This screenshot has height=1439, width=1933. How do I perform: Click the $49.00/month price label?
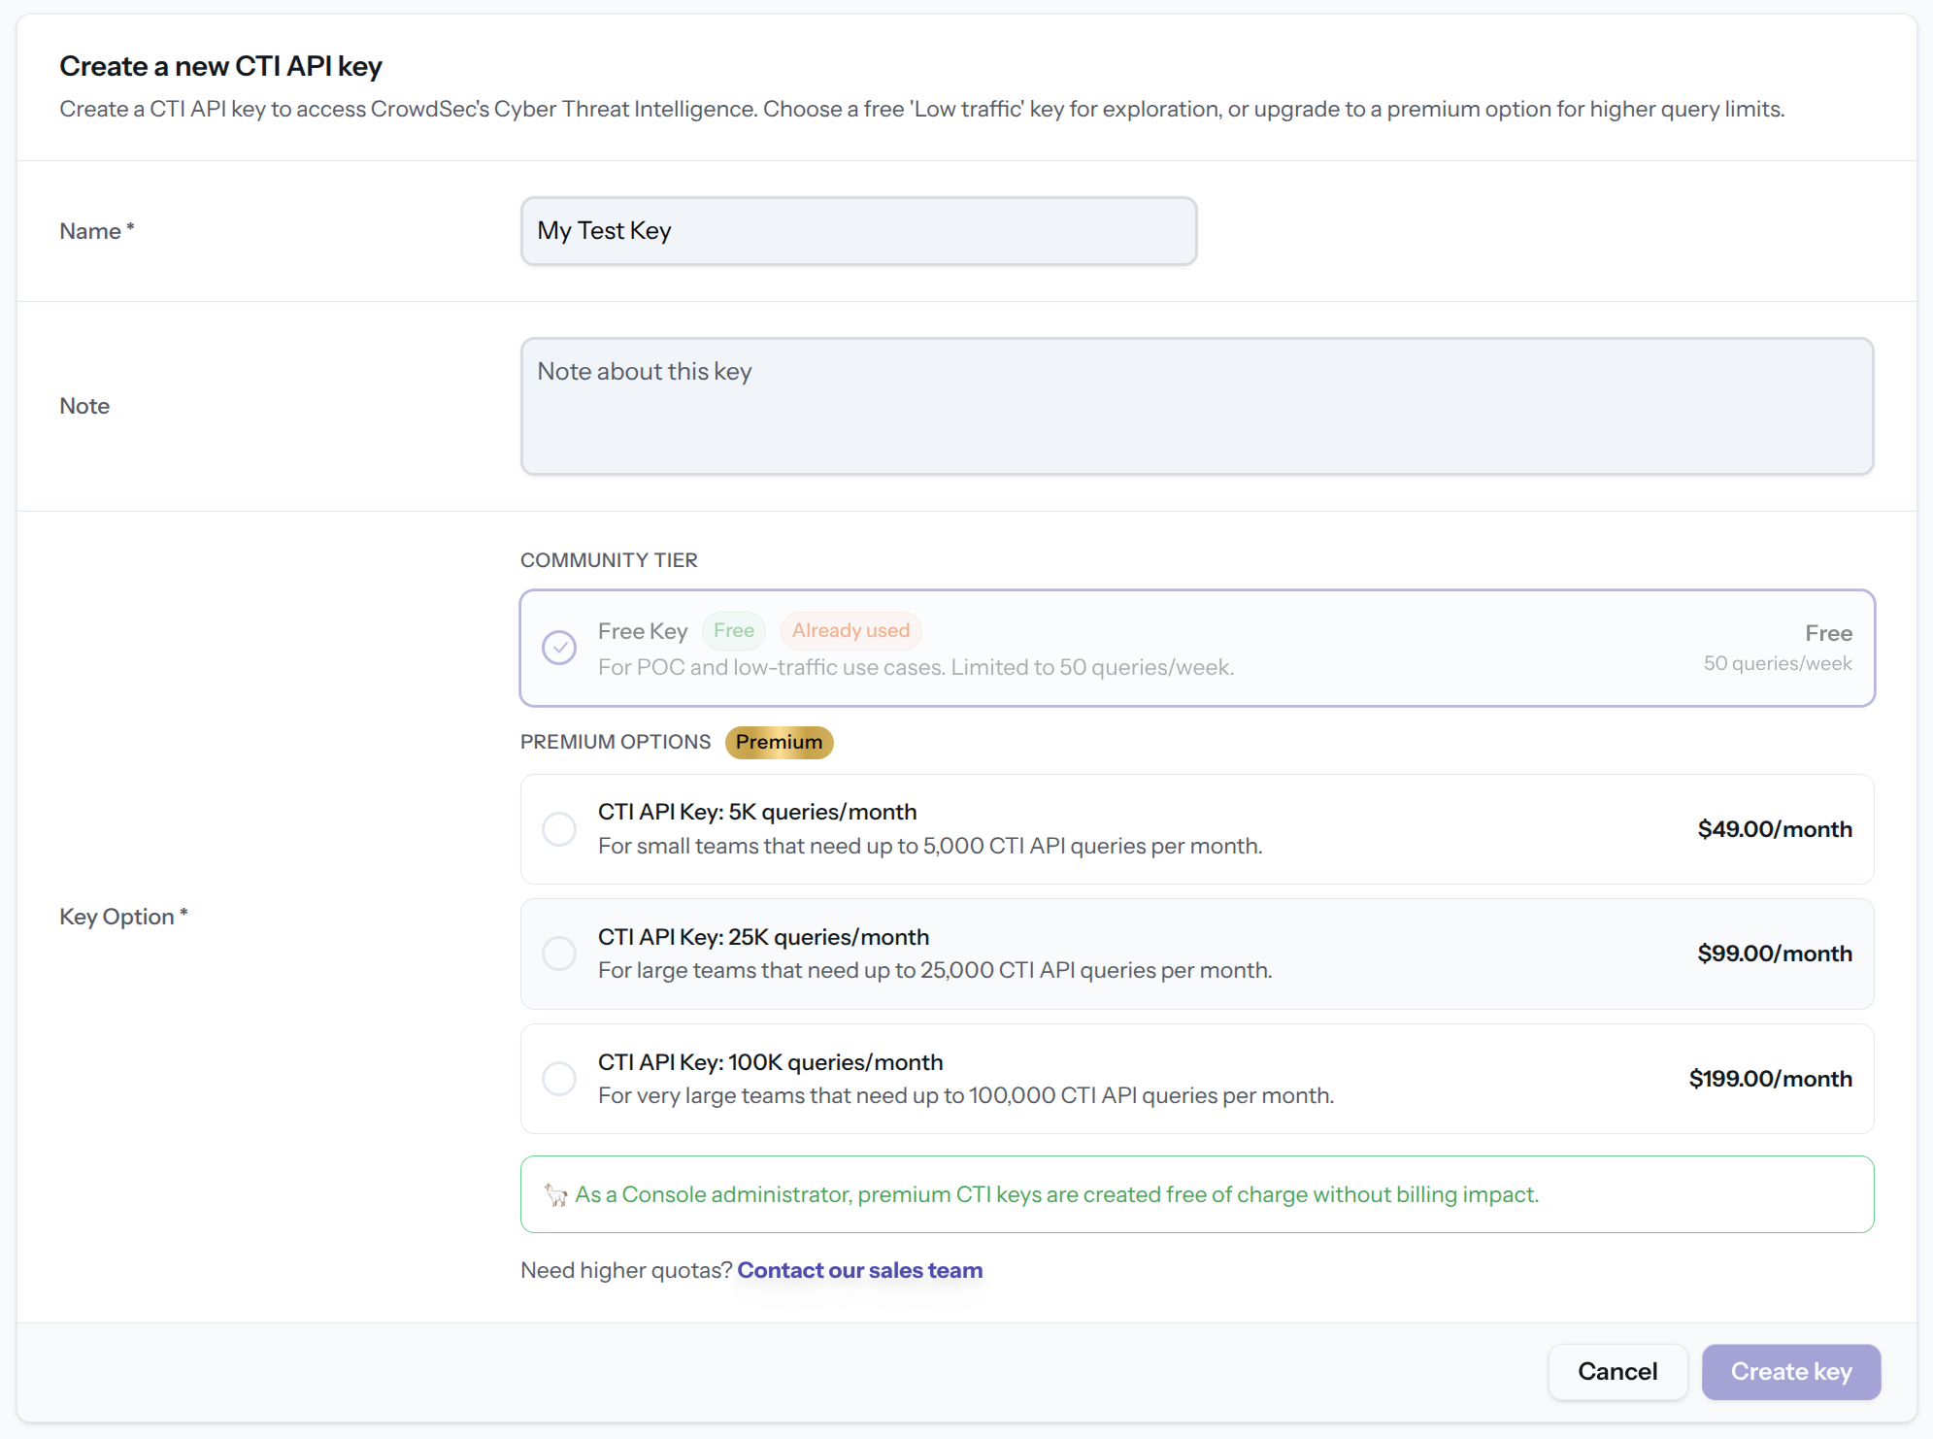pyautogui.click(x=1774, y=829)
